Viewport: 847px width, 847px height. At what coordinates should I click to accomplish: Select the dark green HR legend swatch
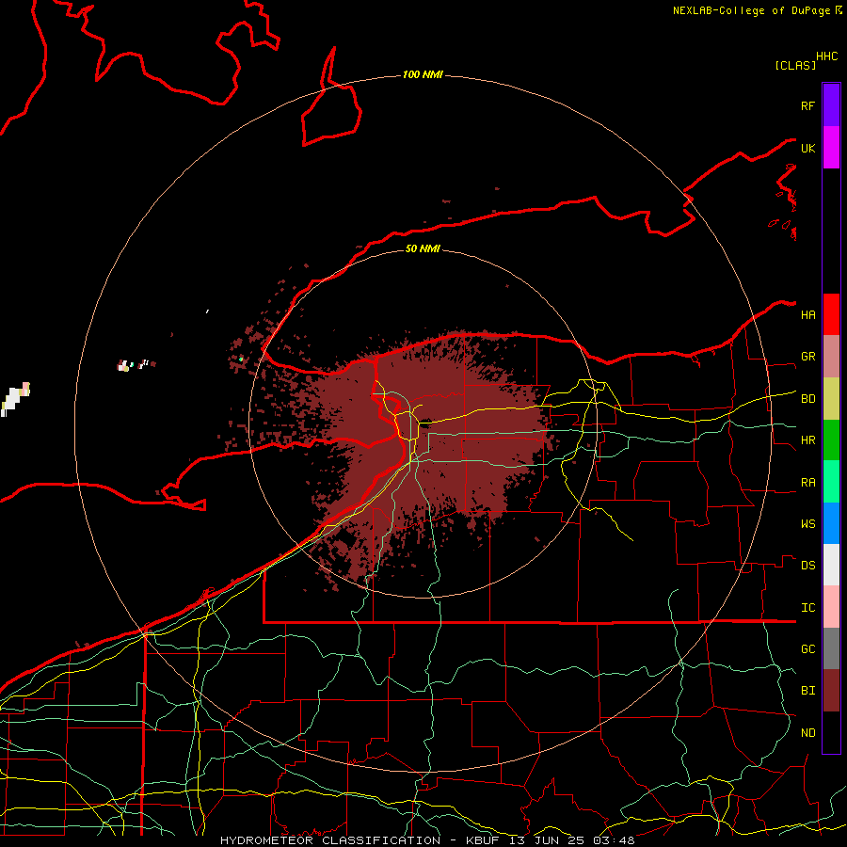pyautogui.click(x=831, y=440)
